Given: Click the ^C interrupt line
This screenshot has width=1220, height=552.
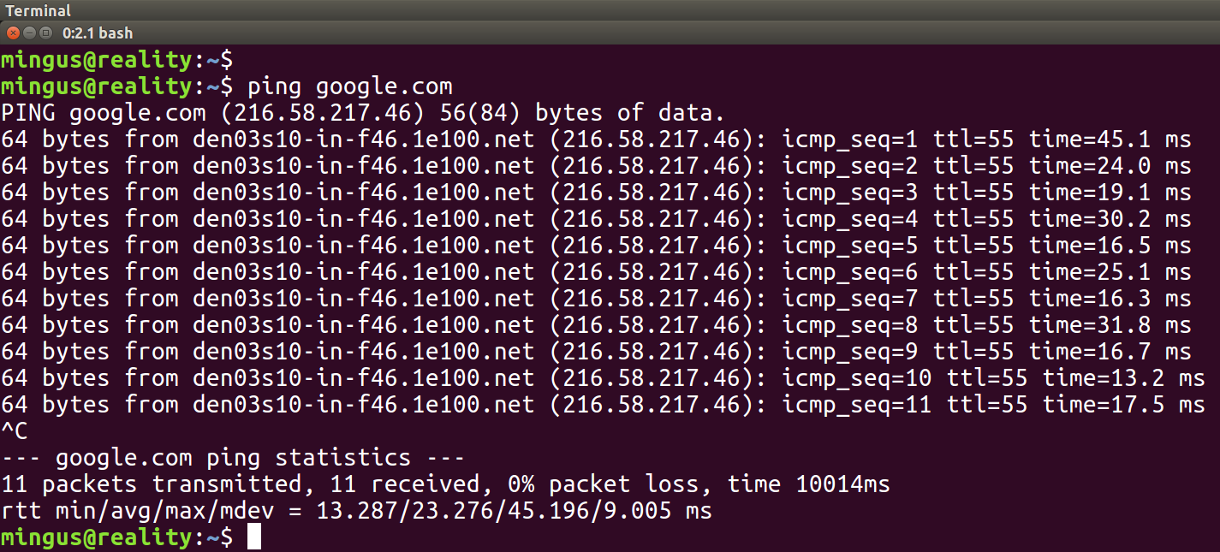Looking at the screenshot, I should pos(15,431).
